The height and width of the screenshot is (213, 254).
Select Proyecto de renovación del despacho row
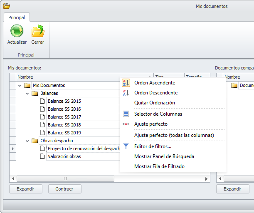(83, 149)
